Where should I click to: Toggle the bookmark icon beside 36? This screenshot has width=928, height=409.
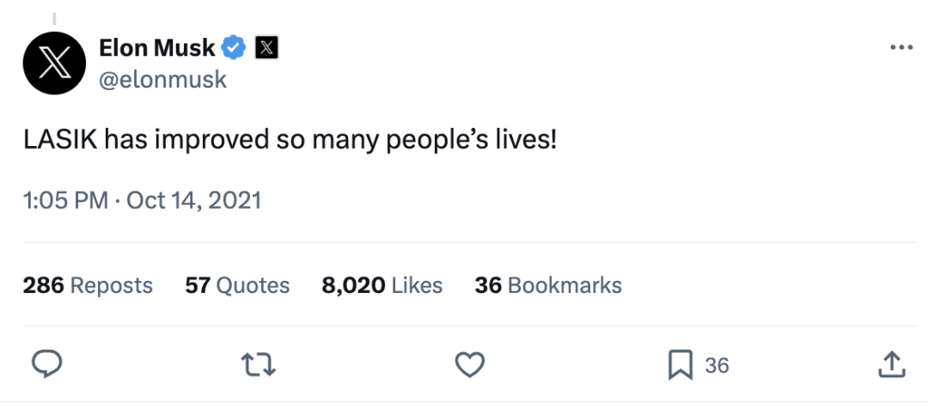(x=680, y=365)
